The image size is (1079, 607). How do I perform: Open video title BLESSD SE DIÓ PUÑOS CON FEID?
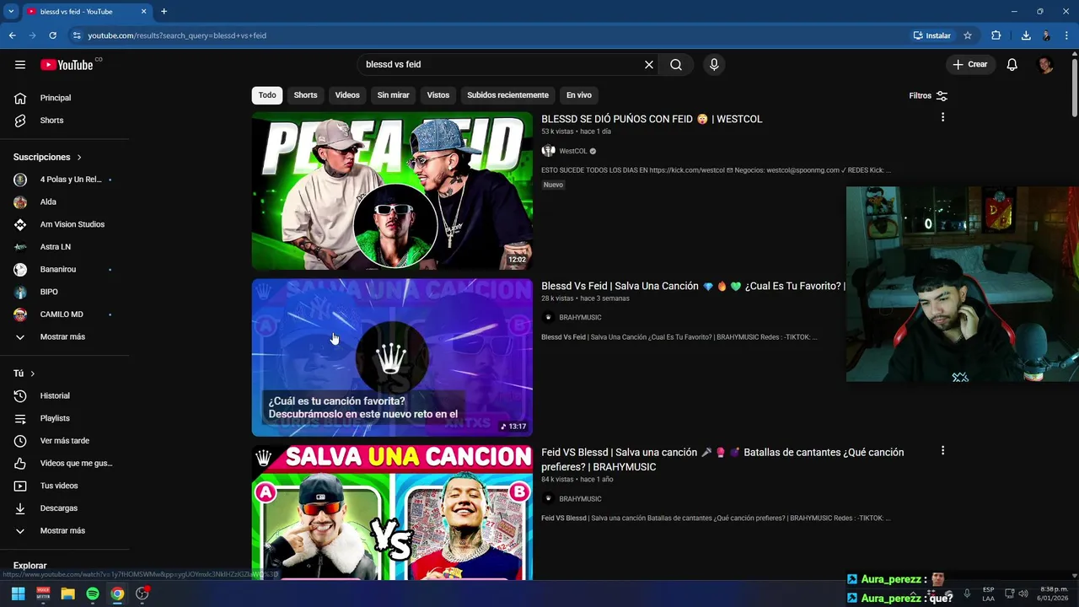pyautogui.click(x=652, y=119)
